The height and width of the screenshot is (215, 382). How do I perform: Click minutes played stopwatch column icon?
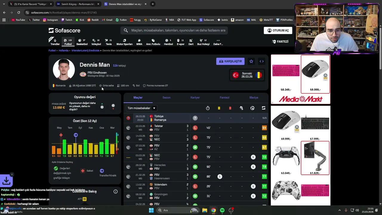[208, 108]
